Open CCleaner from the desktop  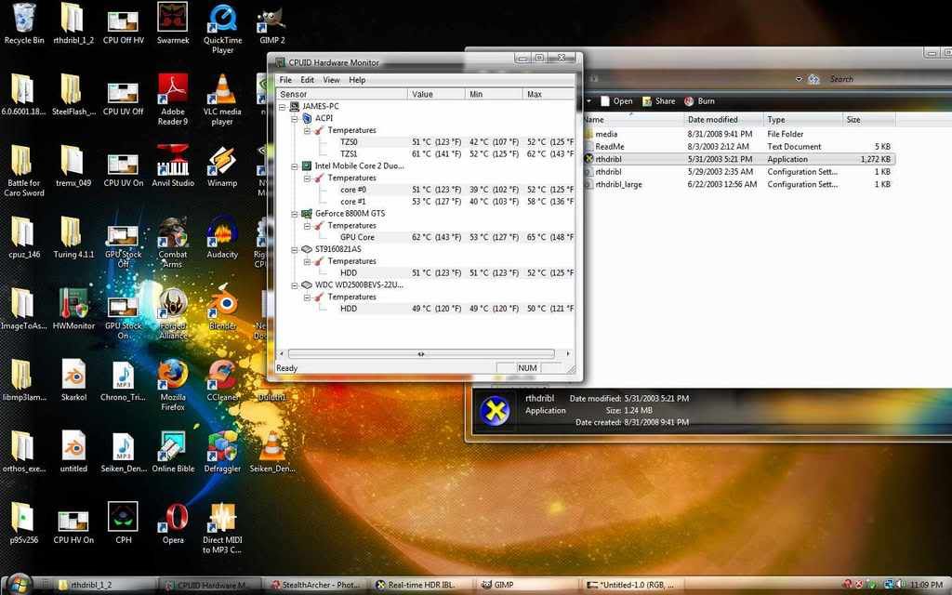(x=222, y=379)
